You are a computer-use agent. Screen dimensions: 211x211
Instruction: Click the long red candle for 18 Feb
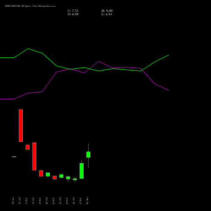pos(34,157)
